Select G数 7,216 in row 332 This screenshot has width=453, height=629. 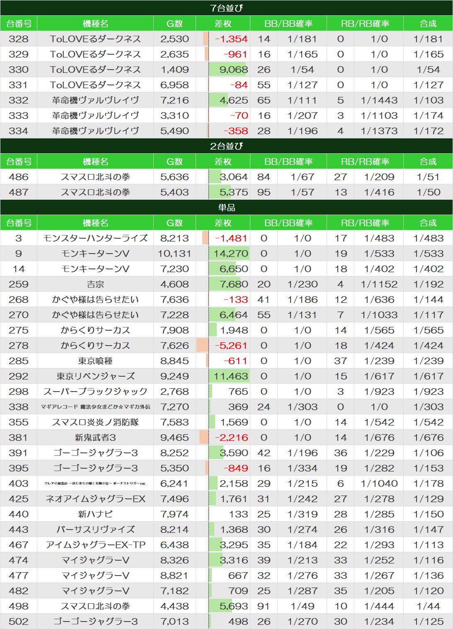[x=174, y=100]
